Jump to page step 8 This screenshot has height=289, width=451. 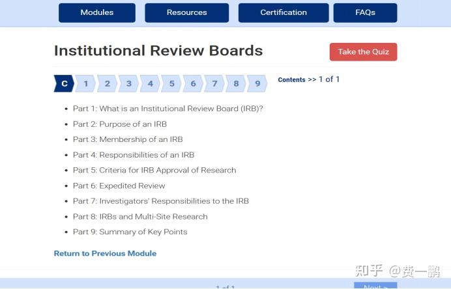coord(236,83)
